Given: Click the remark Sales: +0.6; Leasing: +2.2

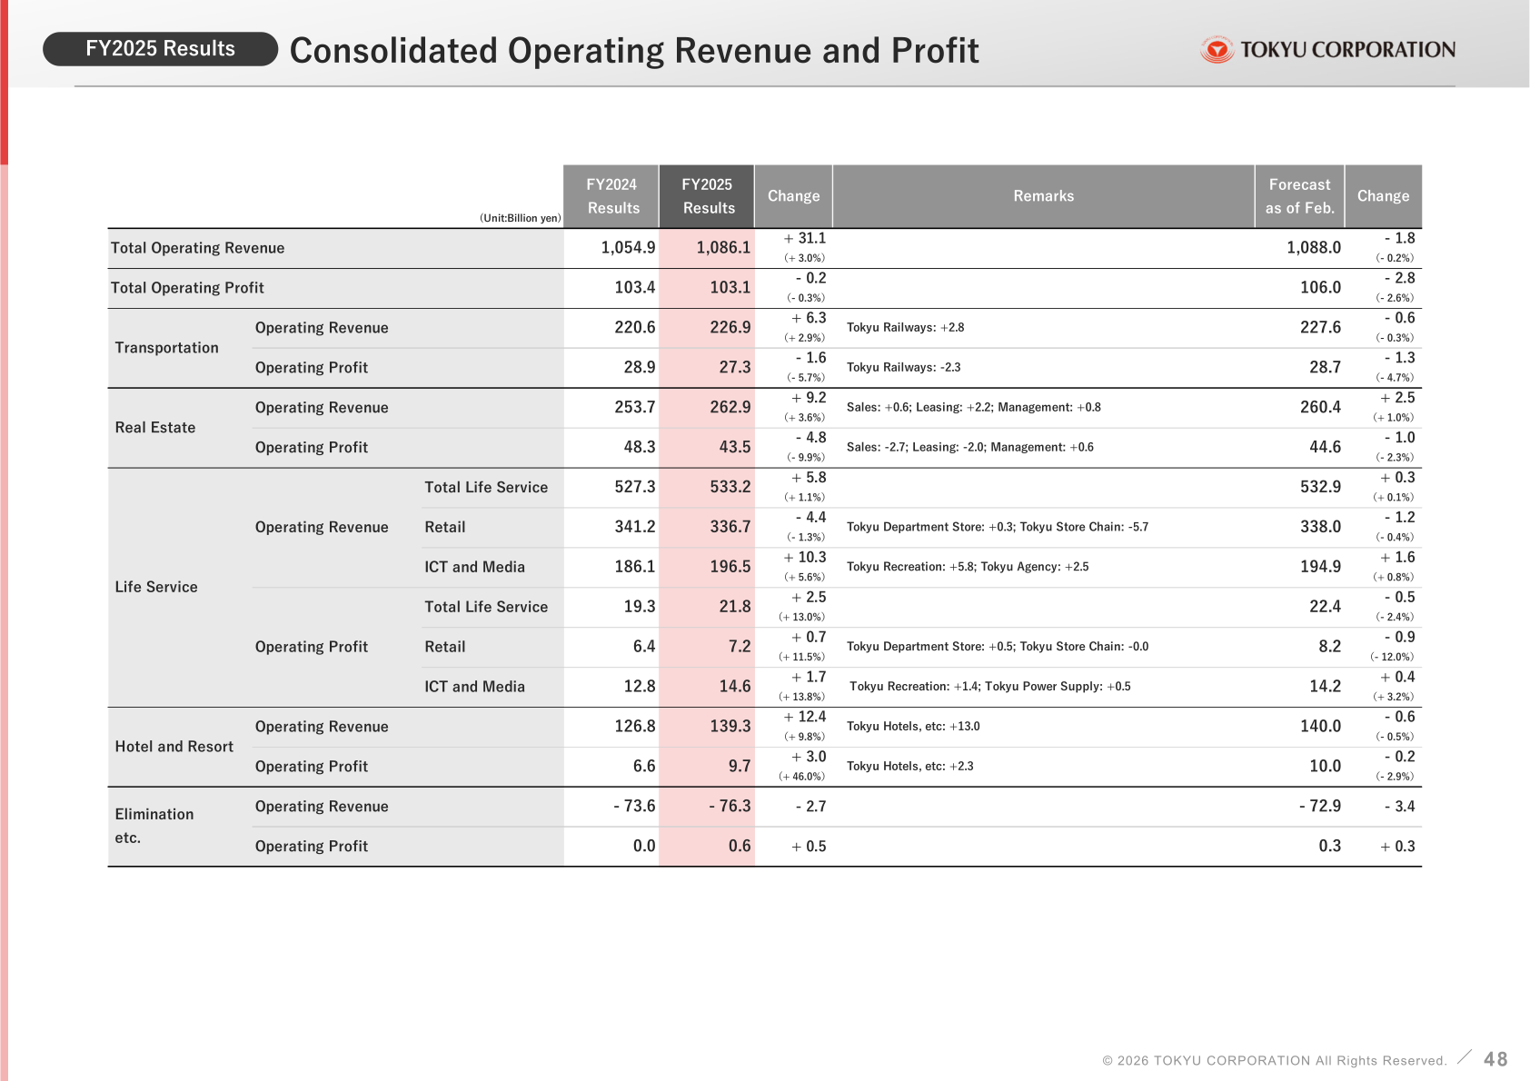Looking at the screenshot, I should click(x=919, y=408).
